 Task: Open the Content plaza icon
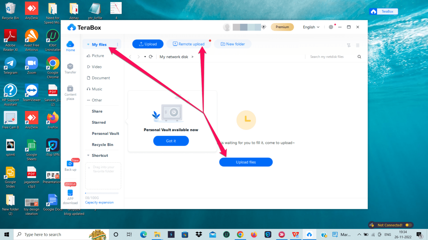(70, 93)
